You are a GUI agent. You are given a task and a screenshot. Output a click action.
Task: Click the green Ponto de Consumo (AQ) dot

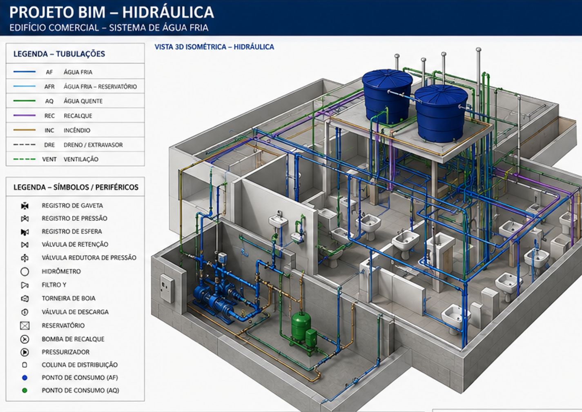[x=25, y=390]
